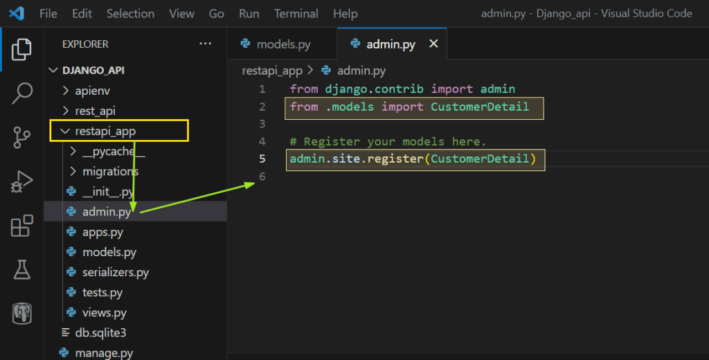Open the View menu

coord(182,14)
